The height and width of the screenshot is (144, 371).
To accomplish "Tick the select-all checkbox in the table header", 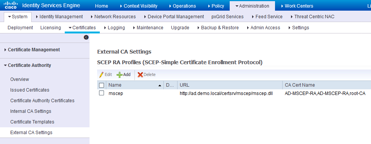I will coord(101,85).
